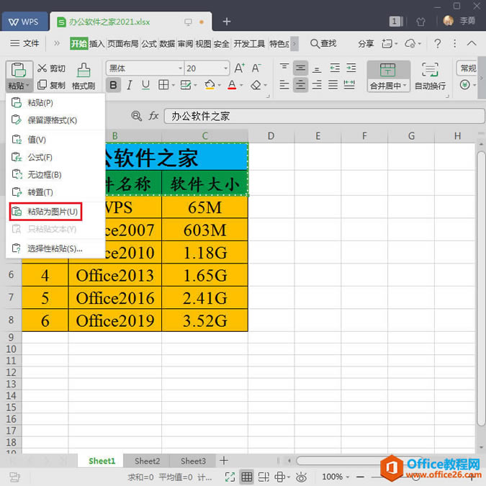
Task: Click the eye protection mode icon
Action: pos(301,477)
